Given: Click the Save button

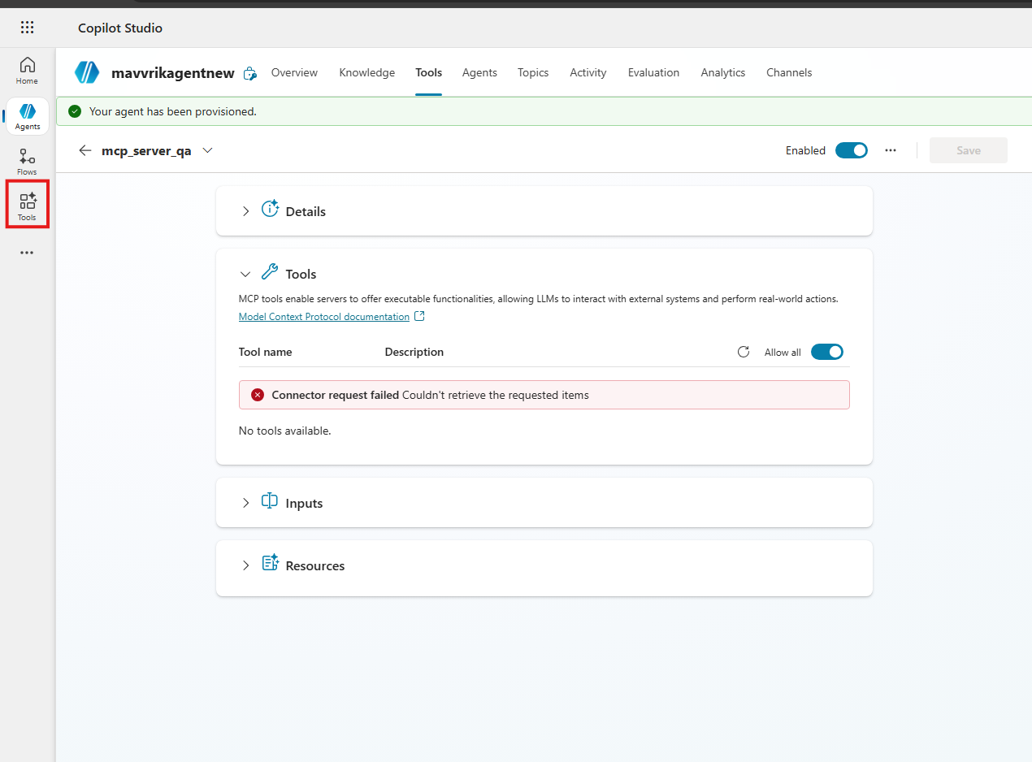Looking at the screenshot, I should [x=968, y=150].
